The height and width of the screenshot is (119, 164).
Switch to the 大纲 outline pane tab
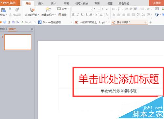coord(2,29)
